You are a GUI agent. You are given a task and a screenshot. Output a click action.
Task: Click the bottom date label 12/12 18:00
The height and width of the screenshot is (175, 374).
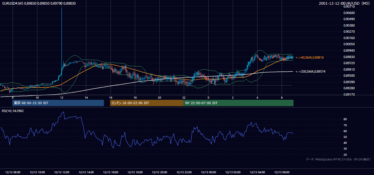pyautogui.click(x=135, y=172)
